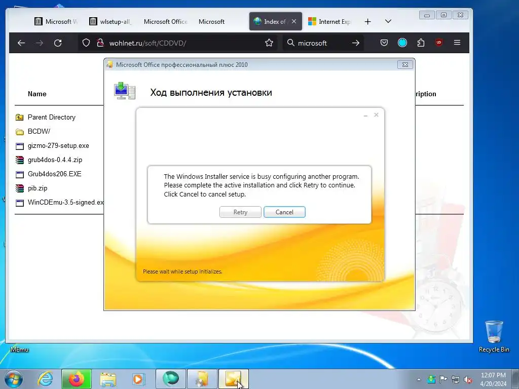Show hidden system tray icons

(419, 379)
